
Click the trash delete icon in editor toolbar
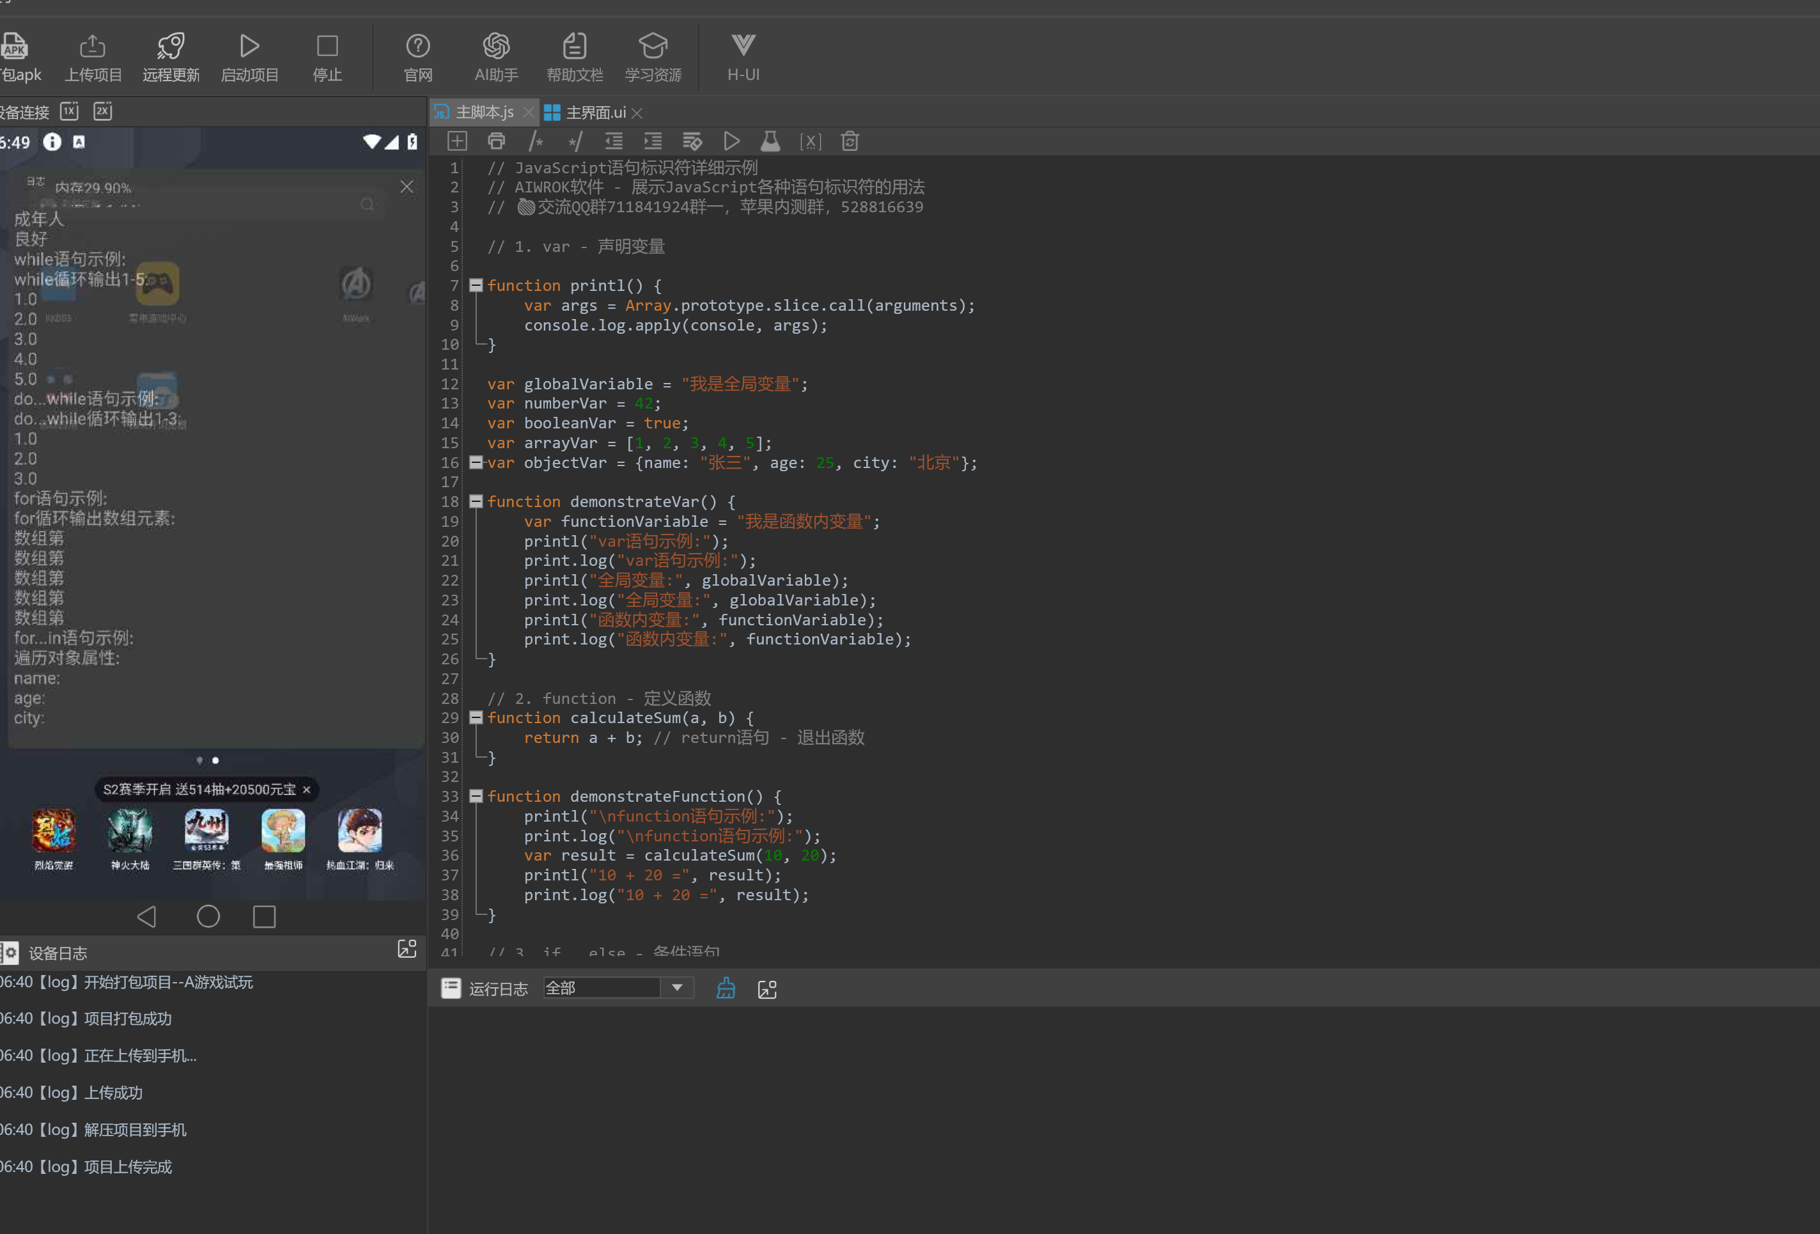point(850,142)
